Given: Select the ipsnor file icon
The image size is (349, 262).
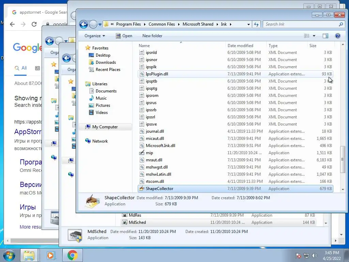Looking at the screenshot, I should pyautogui.click(x=142, y=59).
